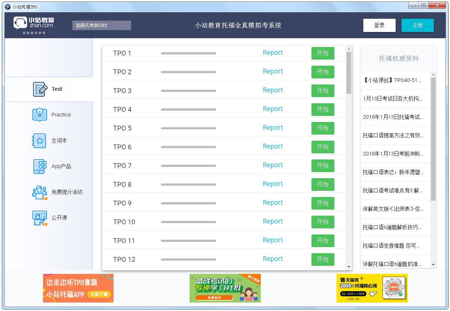Open the 生词本 notebook icon
Image resolution: width=450 pixels, height=311 pixels.
[39, 141]
